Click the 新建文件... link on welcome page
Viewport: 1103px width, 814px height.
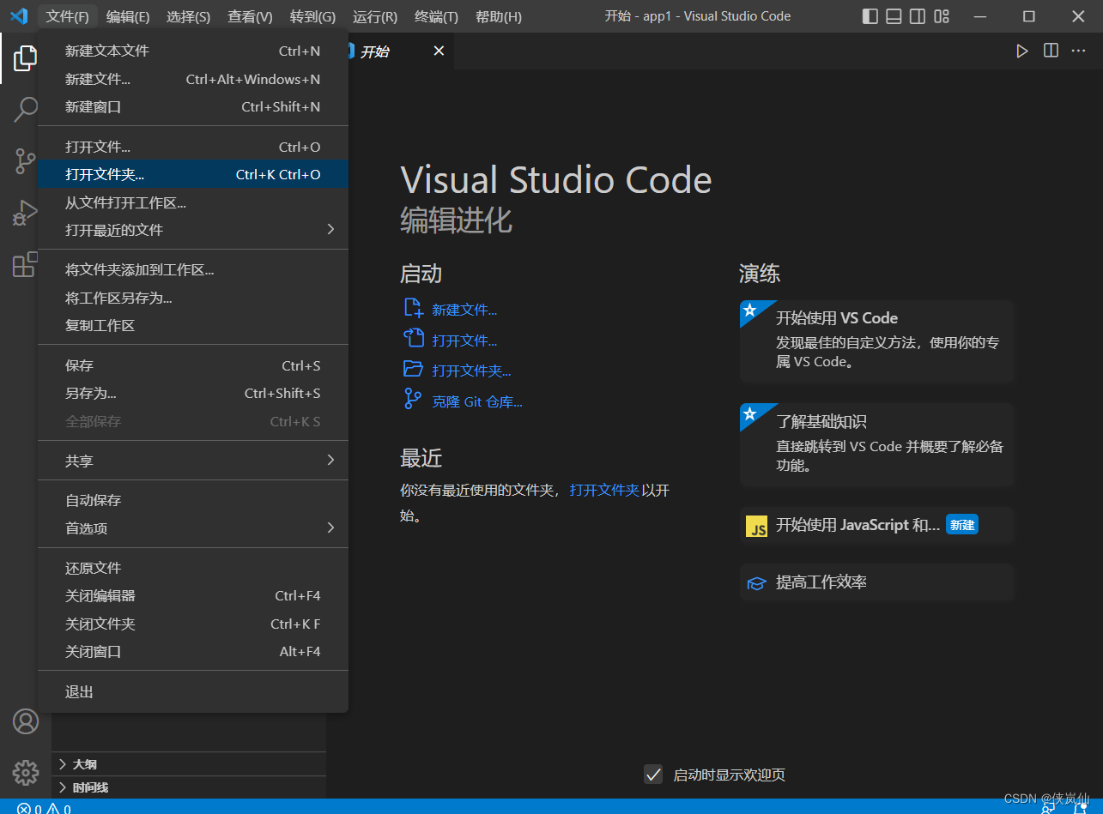pos(464,310)
